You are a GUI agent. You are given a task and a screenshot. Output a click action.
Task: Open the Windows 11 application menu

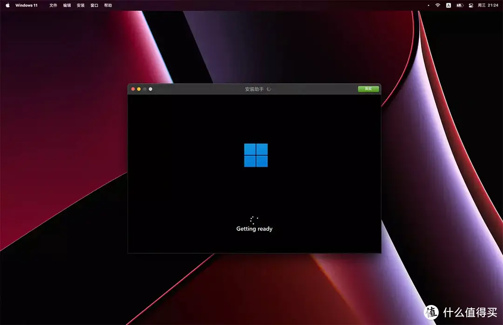[x=26, y=6]
